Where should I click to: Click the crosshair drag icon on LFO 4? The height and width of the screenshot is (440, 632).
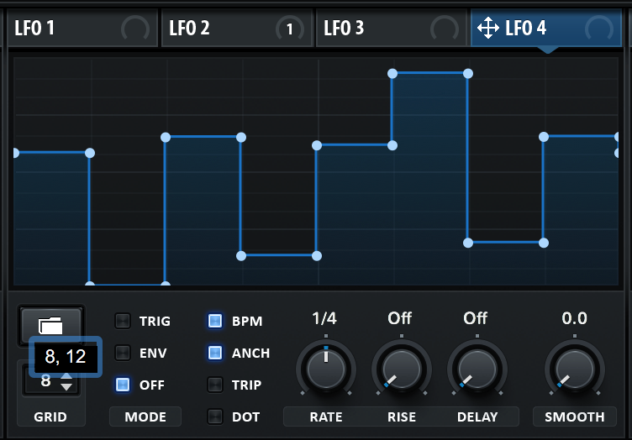(488, 29)
